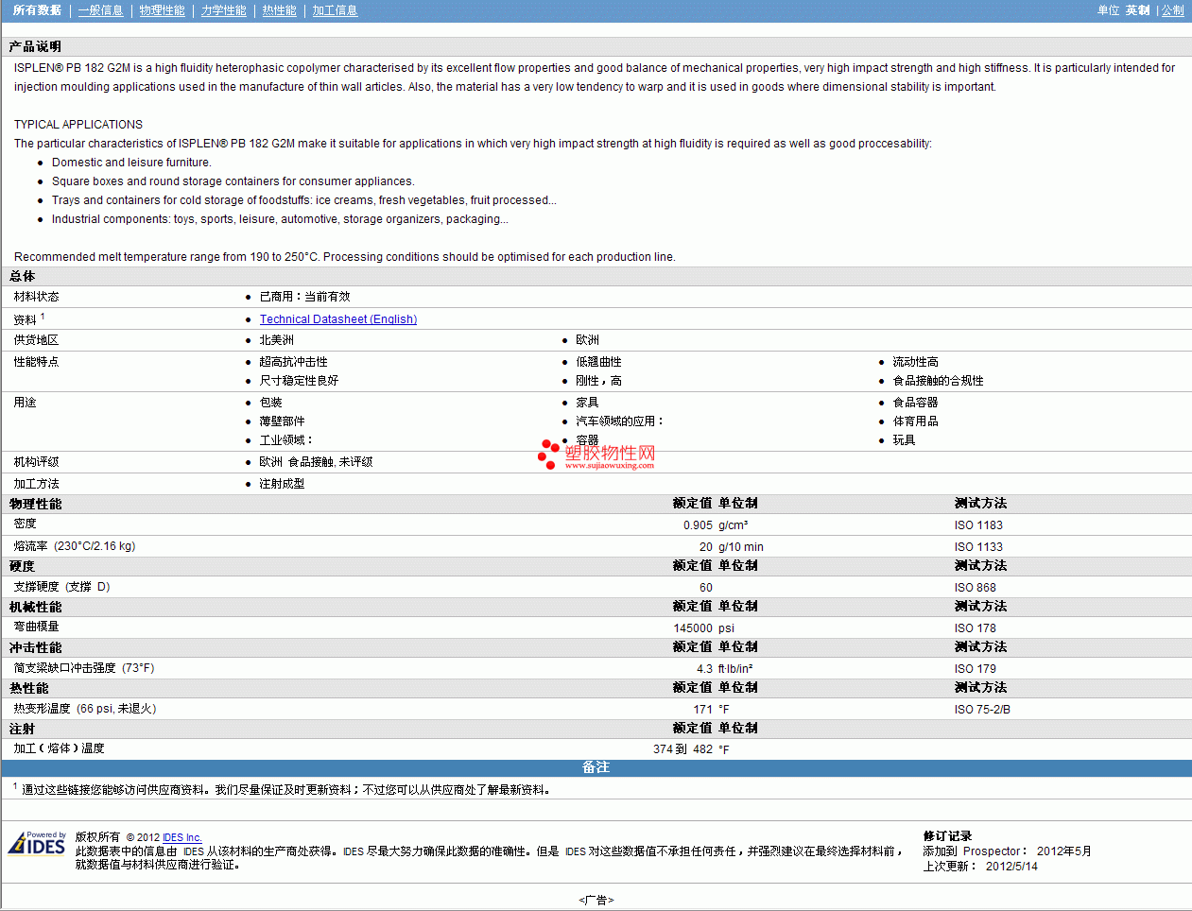Select the 所有数据 tab in top navigation
Viewport: 1192px width, 911px height.
(37, 10)
